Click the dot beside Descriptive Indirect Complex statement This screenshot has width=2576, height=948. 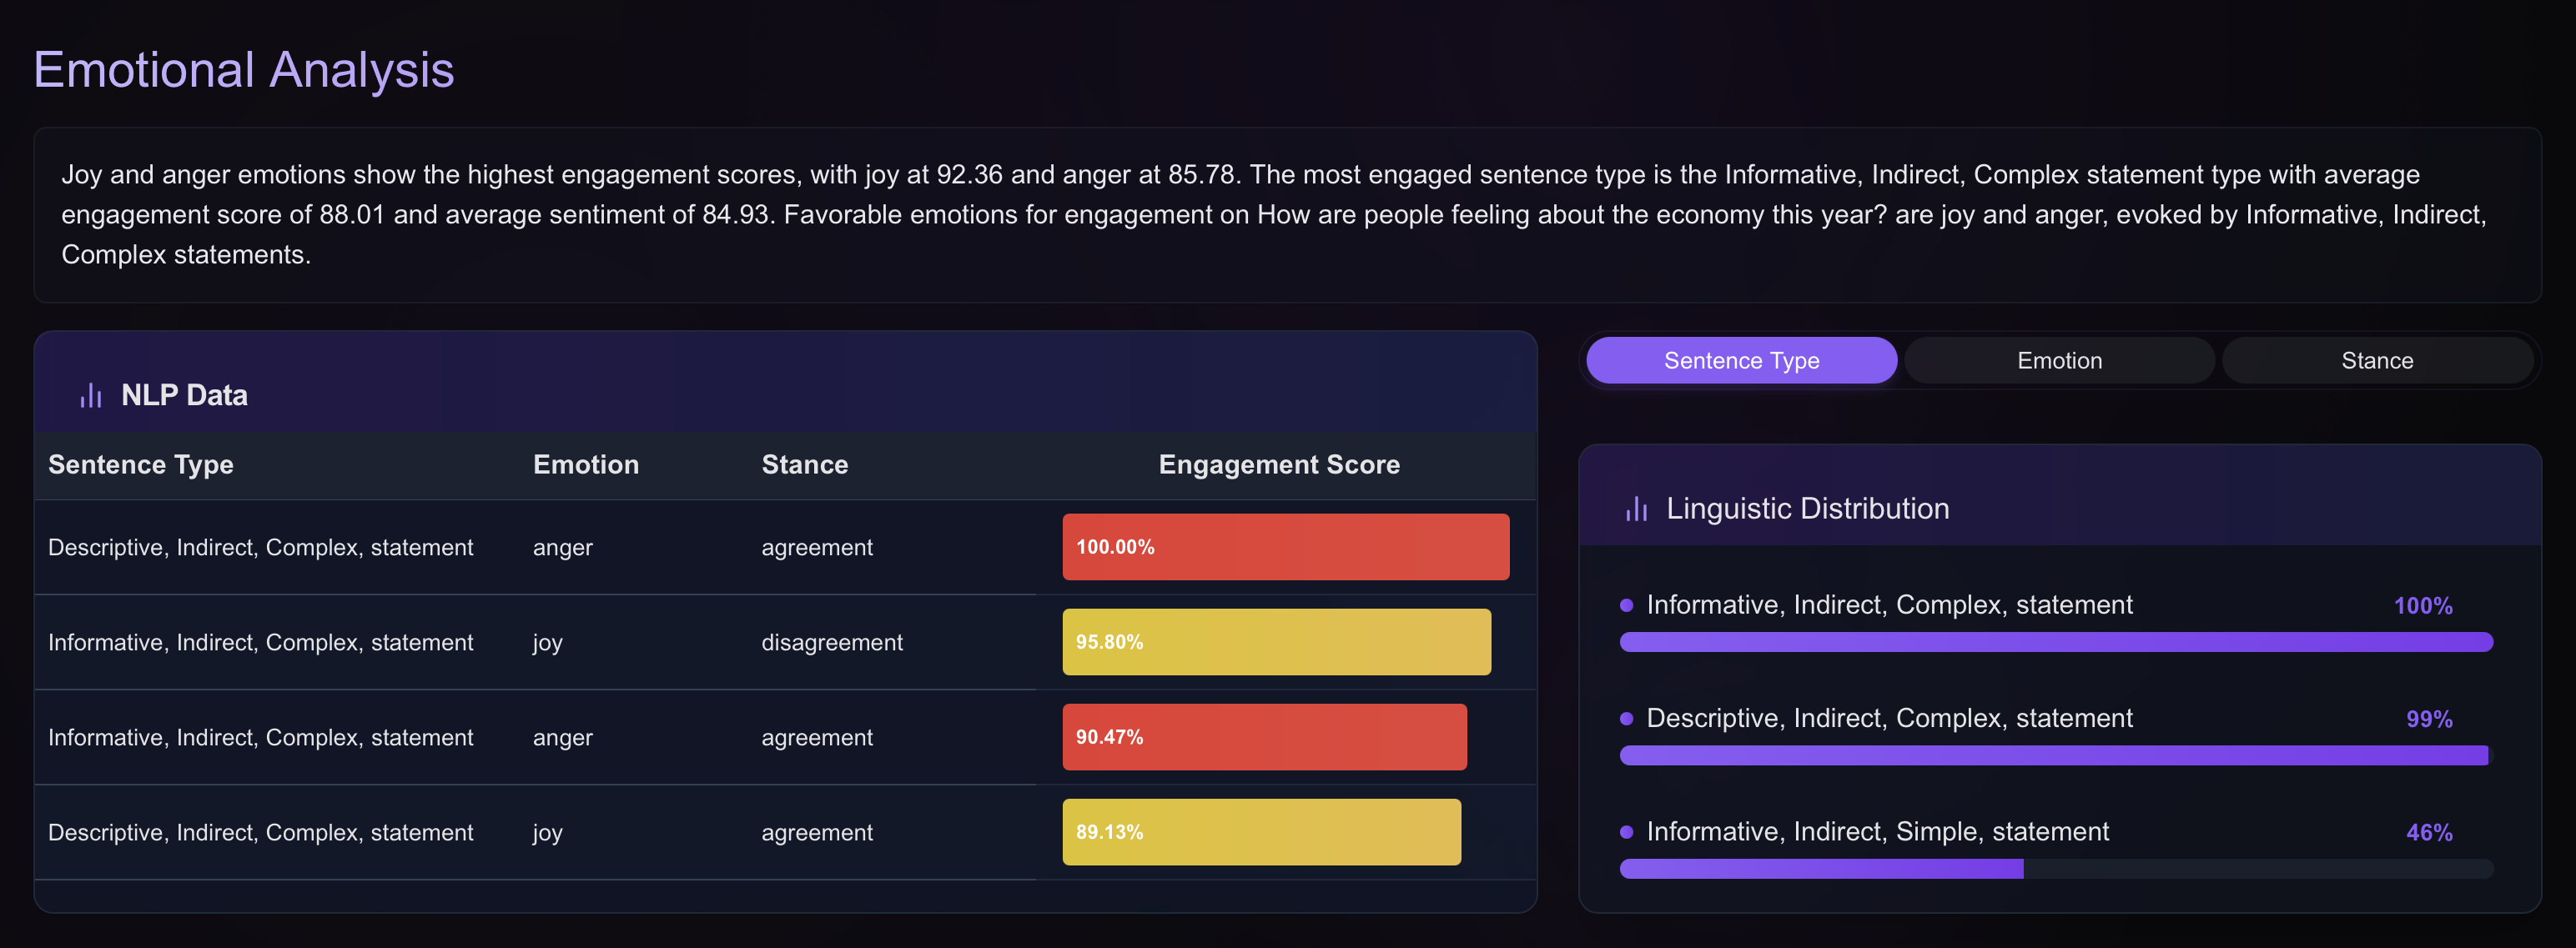coord(1625,718)
